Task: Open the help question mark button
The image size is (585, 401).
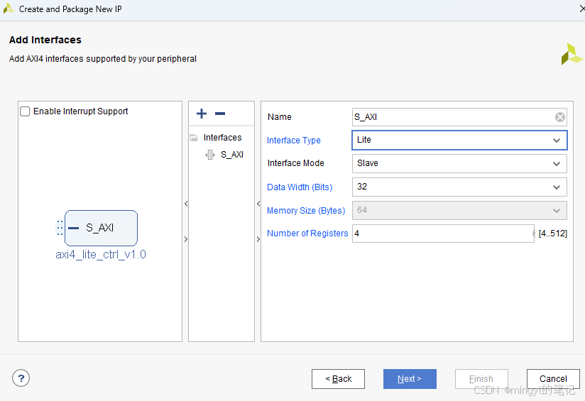Action: pyautogui.click(x=21, y=378)
